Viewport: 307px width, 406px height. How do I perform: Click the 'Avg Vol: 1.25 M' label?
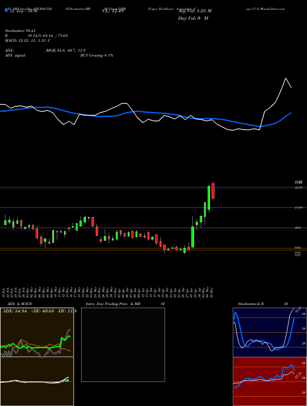pyautogui.click(x=195, y=11)
